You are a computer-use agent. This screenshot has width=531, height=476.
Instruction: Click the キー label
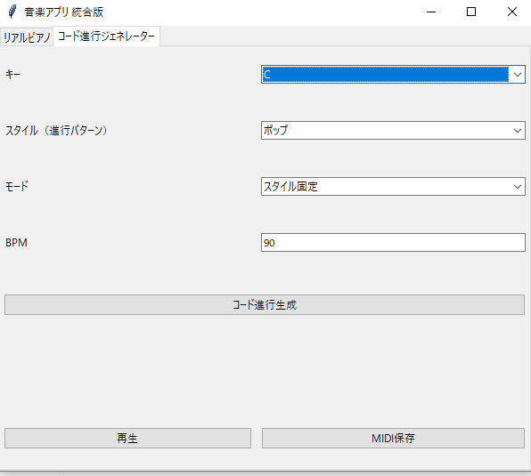click(12, 75)
